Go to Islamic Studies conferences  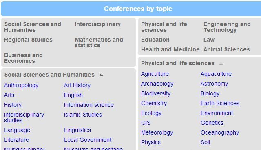[83, 115]
